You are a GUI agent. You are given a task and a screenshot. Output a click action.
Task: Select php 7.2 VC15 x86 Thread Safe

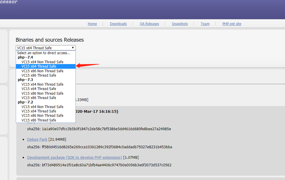46,120
